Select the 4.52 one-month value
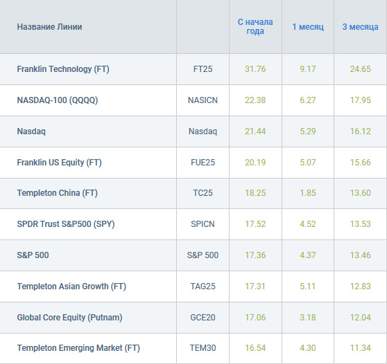Viewport: 387px width, 364px height. pos(308,224)
